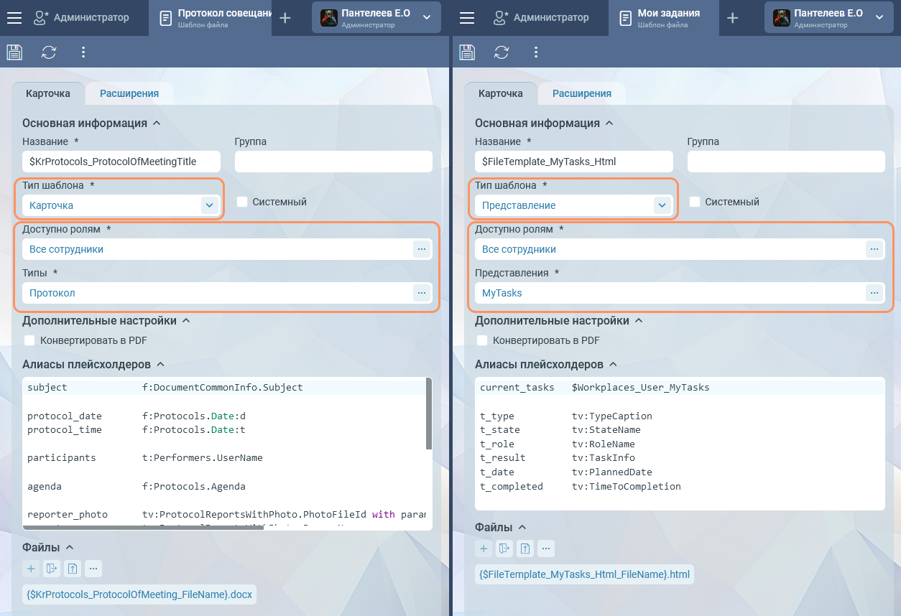
Task: Add new tab next to Протокол совещания
Action: 285,18
